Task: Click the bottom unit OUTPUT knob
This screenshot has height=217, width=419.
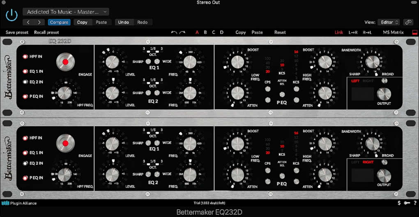Action: click(x=384, y=175)
